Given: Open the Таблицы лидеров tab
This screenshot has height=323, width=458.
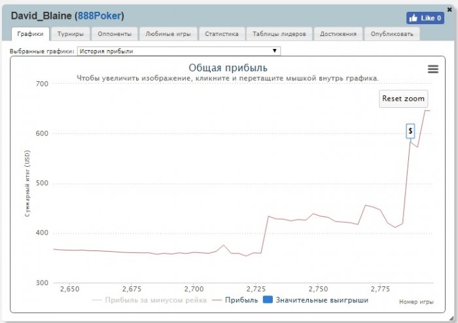Looking at the screenshot, I should tap(279, 34).
